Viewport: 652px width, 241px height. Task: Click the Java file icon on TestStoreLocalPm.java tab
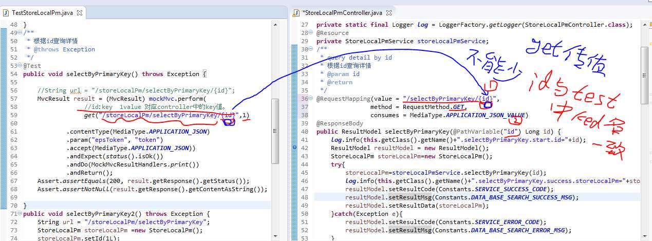point(7,12)
